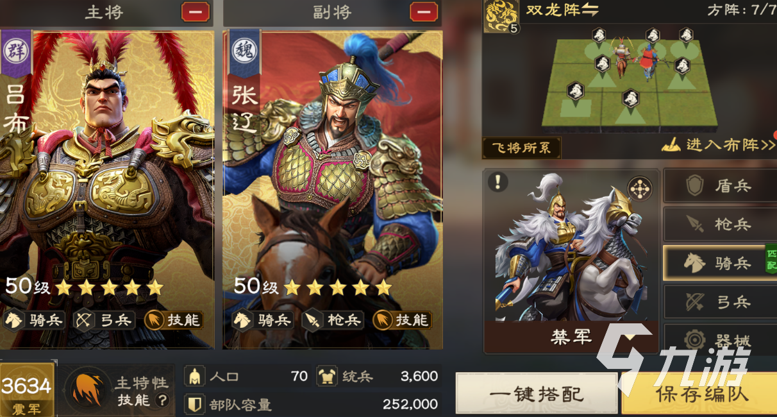Click the 一键搭配 auto-match button

tap(536, 393)
